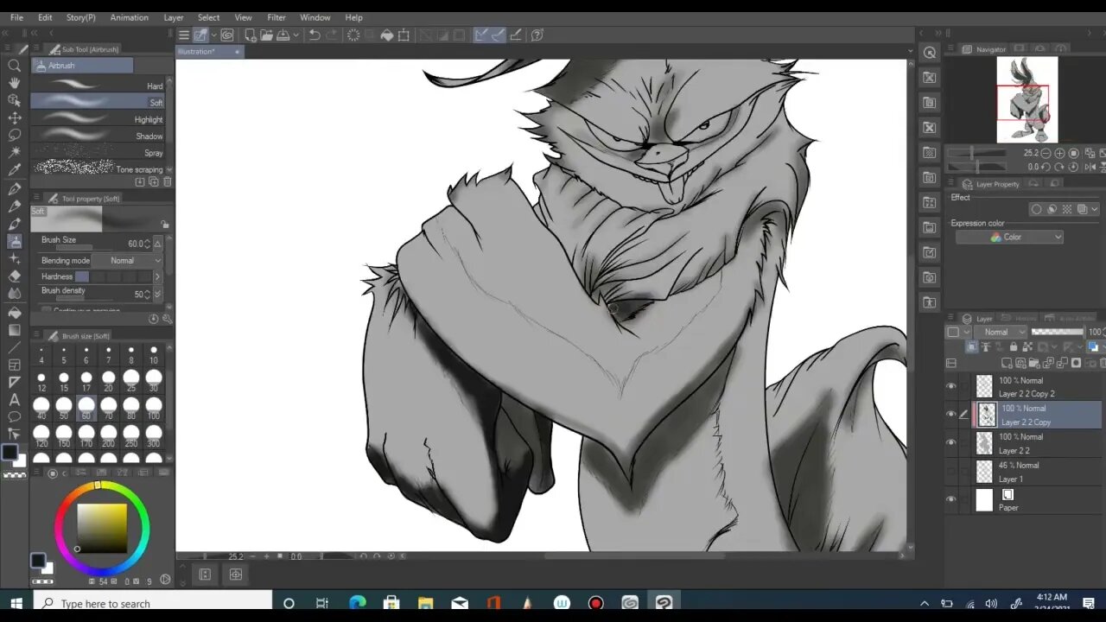
Task: Click the wrench sub tool detail icon
Action: 167,319
